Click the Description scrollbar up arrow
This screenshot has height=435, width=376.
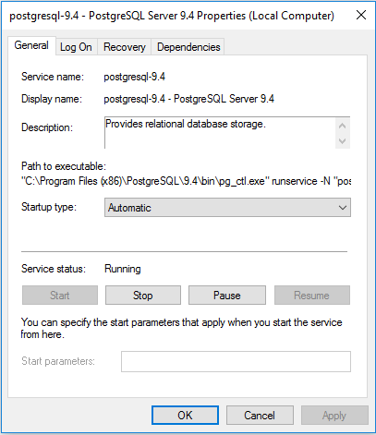pos(343,126)
